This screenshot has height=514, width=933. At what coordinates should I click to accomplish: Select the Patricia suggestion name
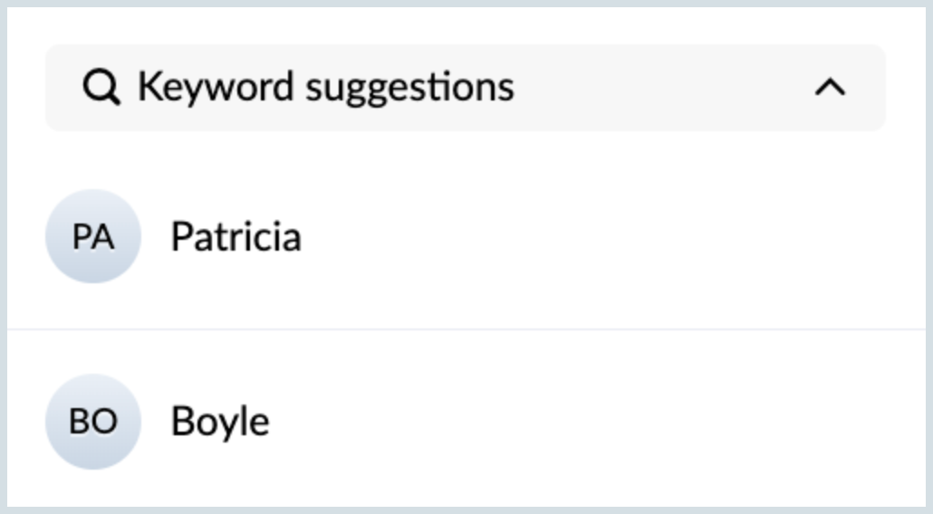[x=236, y=236]
